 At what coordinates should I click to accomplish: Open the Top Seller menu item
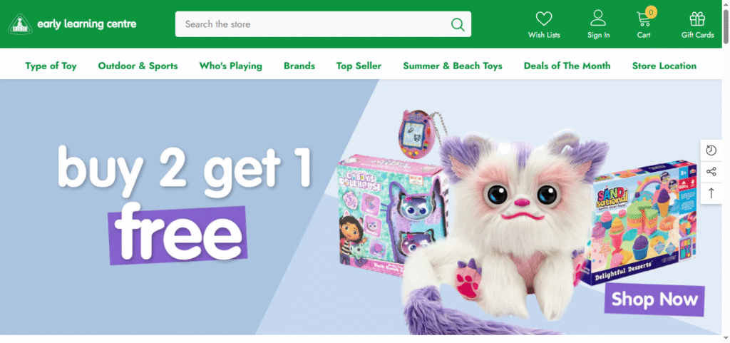click(359, 66)
